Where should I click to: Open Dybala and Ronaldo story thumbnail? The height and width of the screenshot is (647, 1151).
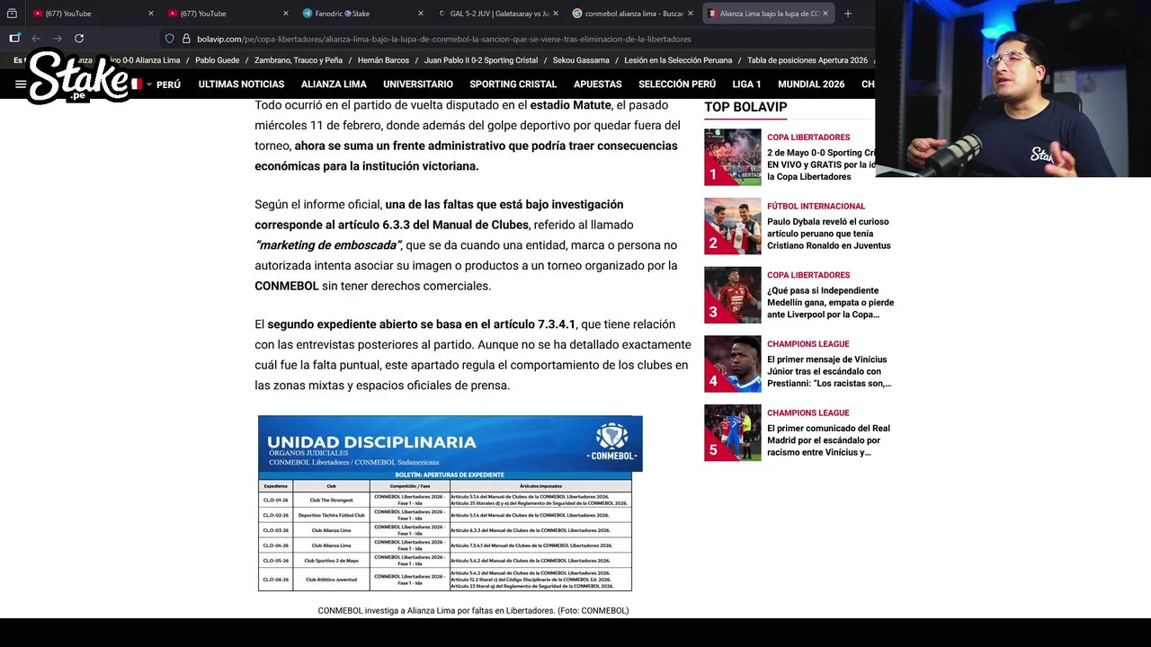pyautogui.click(x=732, y=226)
